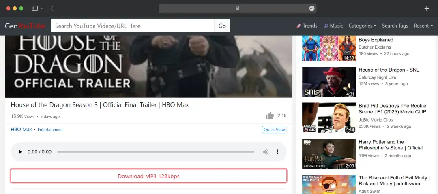Go back with the browser back arrow
This screenshot has width=438, height=194.
coord(52,9)
